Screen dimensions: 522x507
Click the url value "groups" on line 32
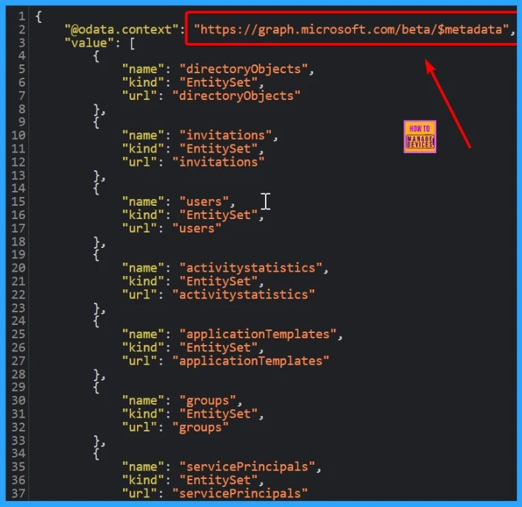point(201,427)
